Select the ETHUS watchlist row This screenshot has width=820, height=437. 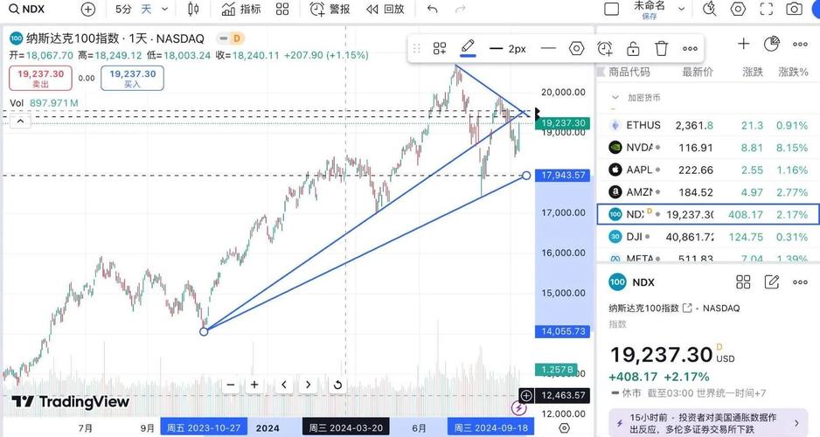point(708,126)
